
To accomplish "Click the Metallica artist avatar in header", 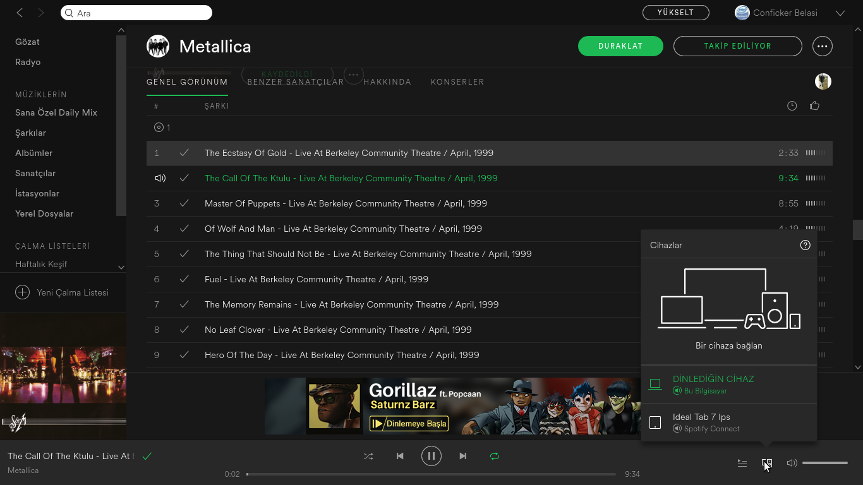I will [158, 46].
